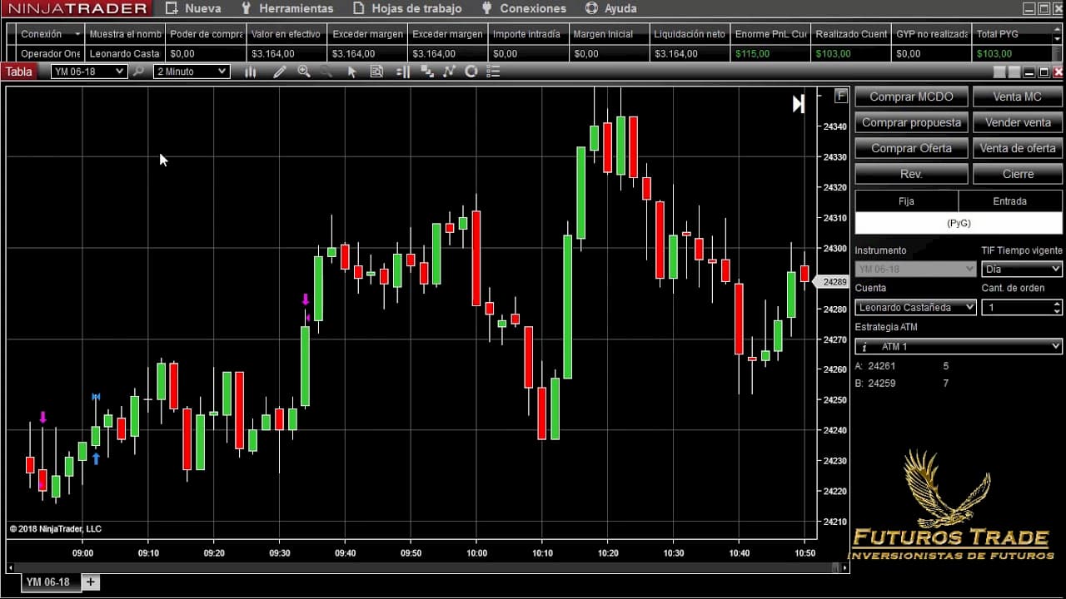Jump to latest bar with skip arrow
Viewport: 1066px width, 599px height.
click(798, 104)
